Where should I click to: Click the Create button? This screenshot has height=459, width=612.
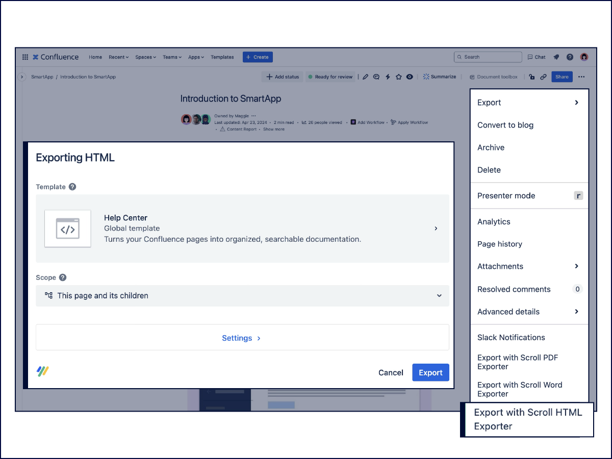click(x=258, y=57)
